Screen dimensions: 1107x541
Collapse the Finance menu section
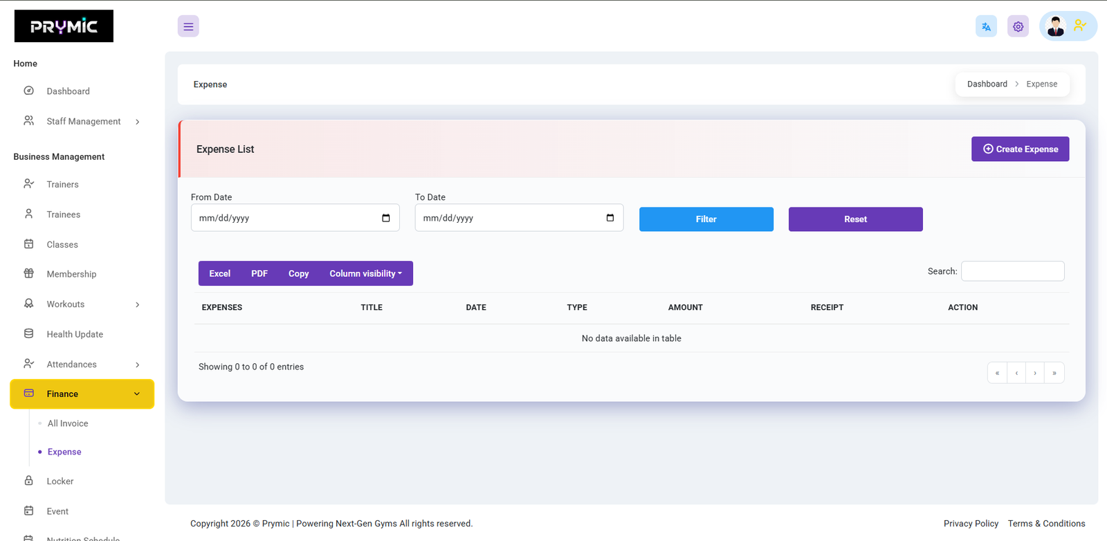pos(137,394)
